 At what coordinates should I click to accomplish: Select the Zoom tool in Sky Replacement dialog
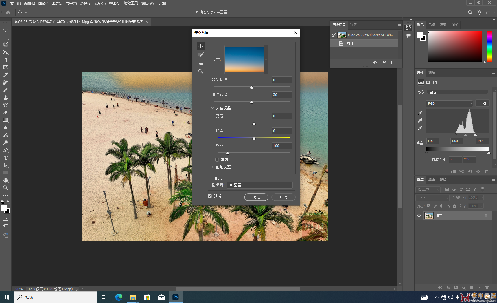201,71
